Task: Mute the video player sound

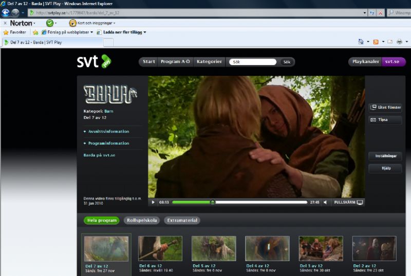Action: [325, 202]
